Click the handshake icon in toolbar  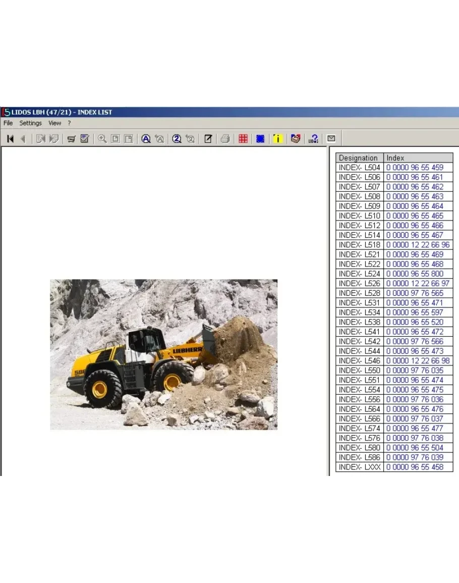296,139
